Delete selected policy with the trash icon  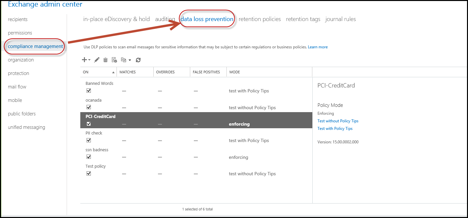pos(105,60)
